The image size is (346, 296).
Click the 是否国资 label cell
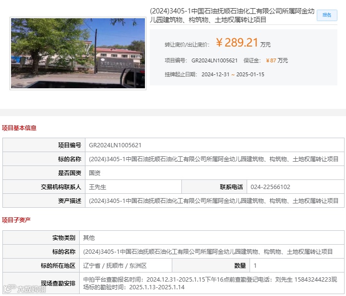point(44,173)
